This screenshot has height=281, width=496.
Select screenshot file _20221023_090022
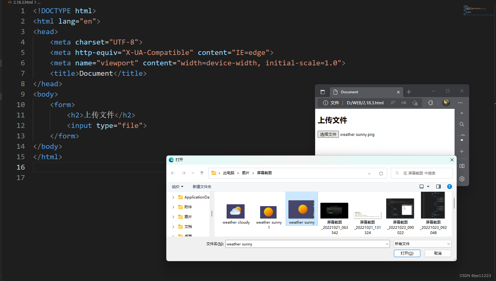[400, 217]
